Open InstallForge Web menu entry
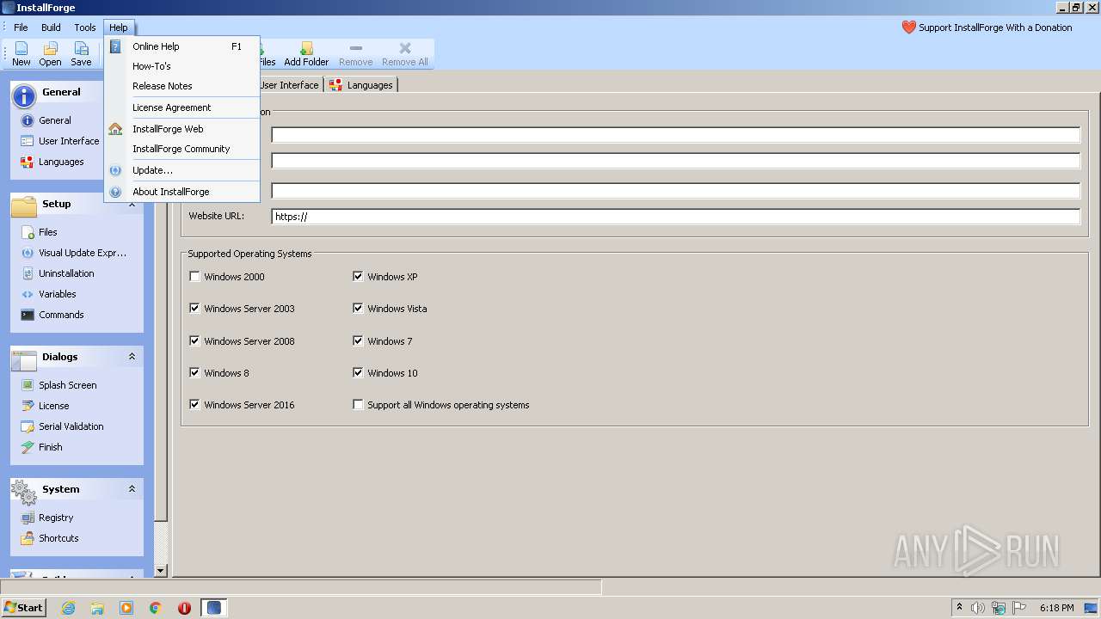 point(181,129)
